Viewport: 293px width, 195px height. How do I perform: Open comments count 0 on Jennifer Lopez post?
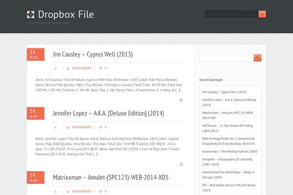(105, 127)
